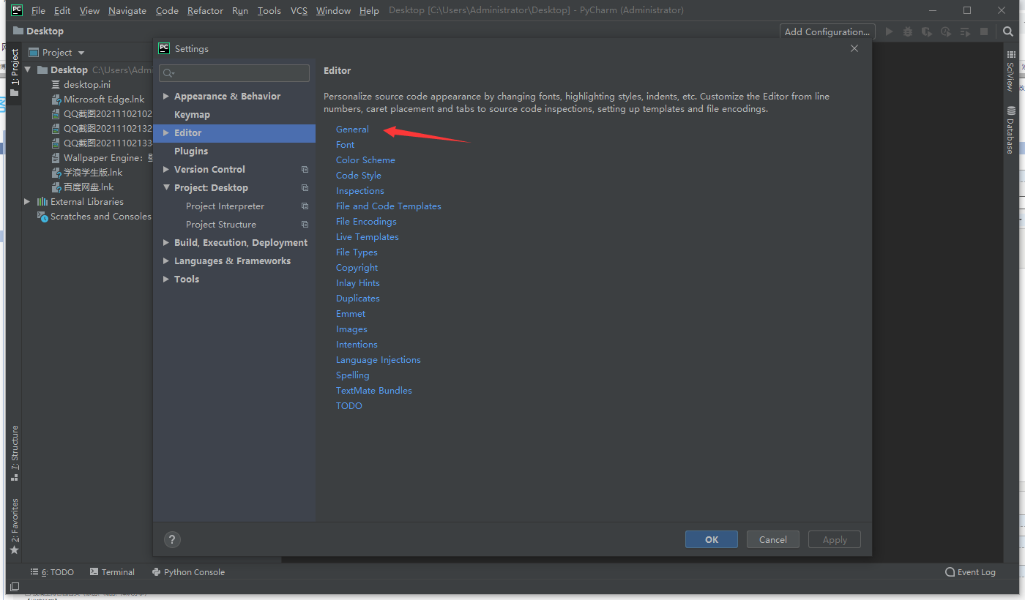Open the Navigate menu

pyautogui.click(x=127, y=10)
